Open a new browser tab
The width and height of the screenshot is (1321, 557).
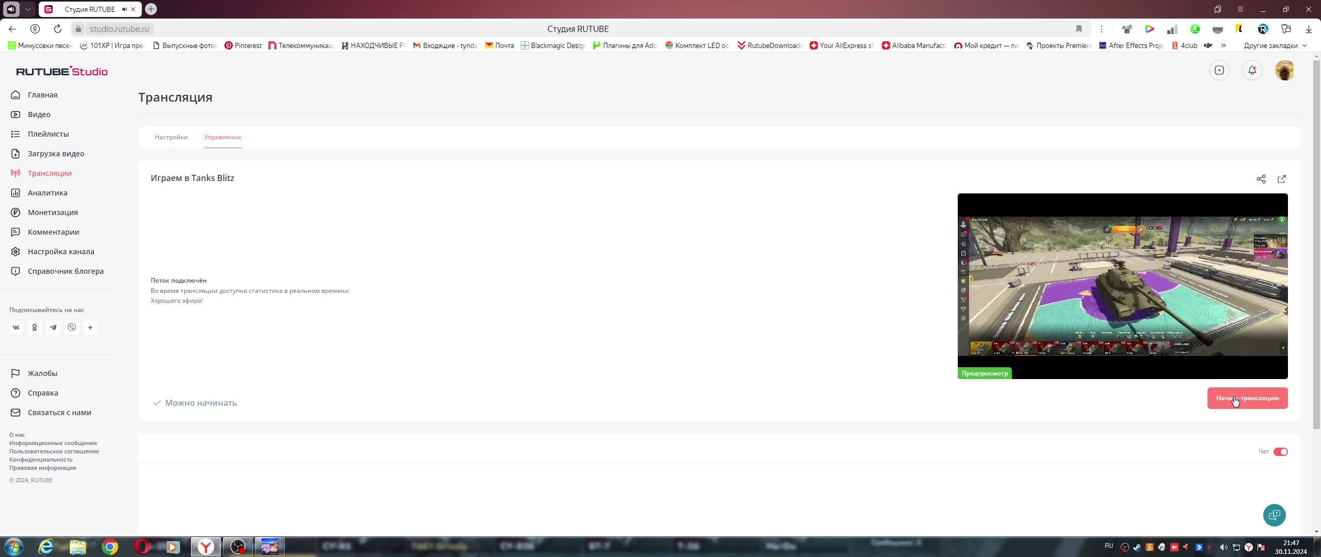tap(151, 9)
